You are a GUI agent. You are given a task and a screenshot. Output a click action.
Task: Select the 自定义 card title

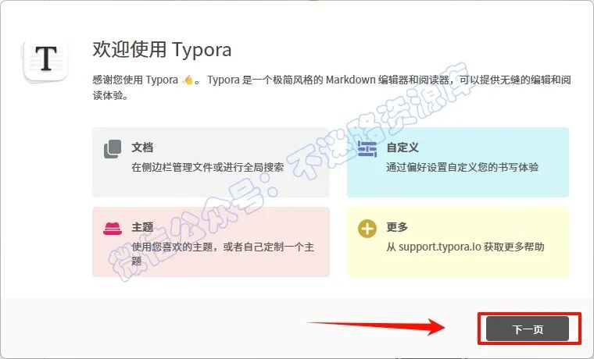(403, 148)
